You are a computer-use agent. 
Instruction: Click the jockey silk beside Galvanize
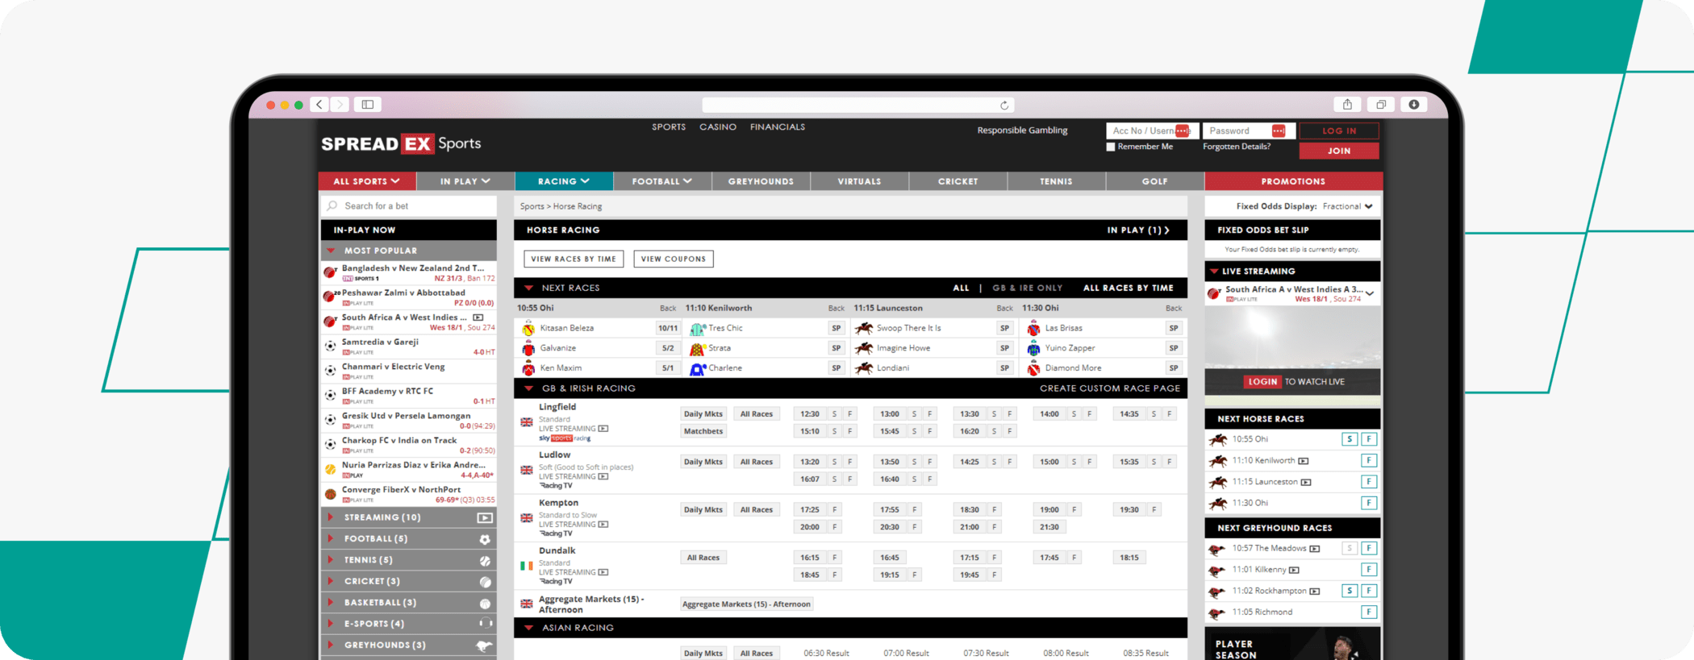[528, 348]
